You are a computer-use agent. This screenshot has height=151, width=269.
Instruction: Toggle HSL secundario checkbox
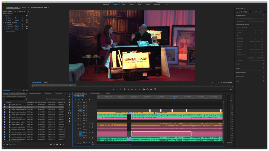264,77
